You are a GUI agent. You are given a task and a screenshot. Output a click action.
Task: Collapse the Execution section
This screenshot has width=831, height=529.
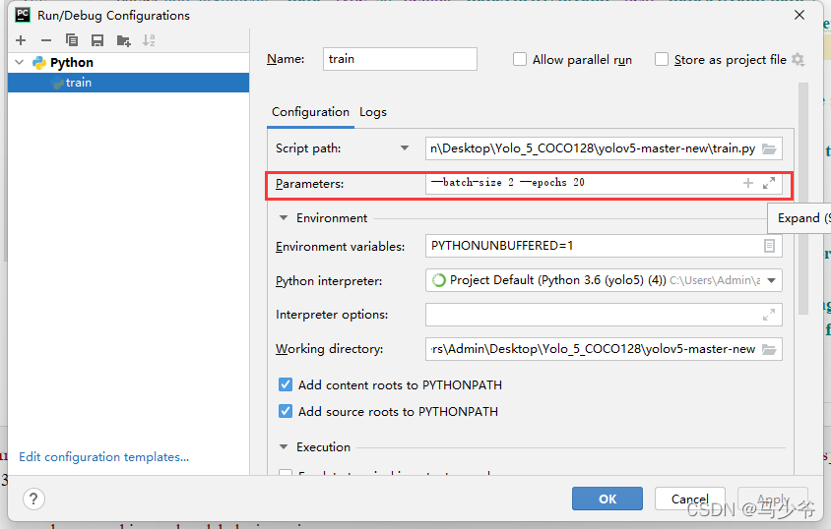point(284,447)
